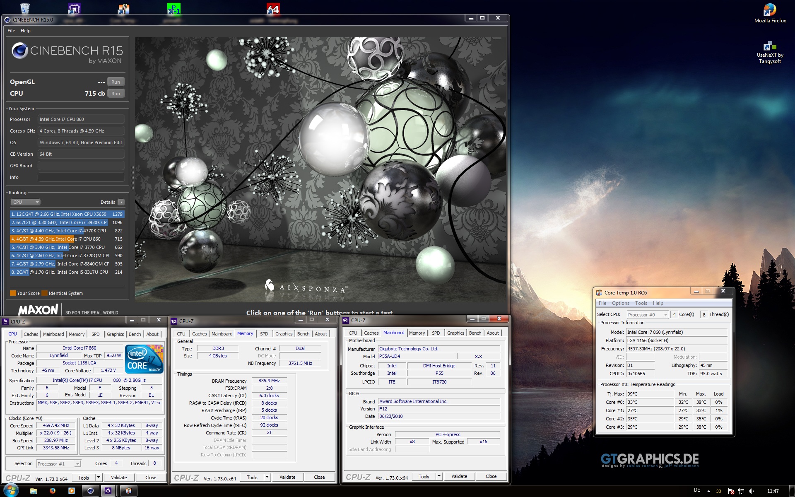Open Core Temp Tools menu
This screenshot has width=795, height=497.
pyautogui.click(x=641, y=303)
